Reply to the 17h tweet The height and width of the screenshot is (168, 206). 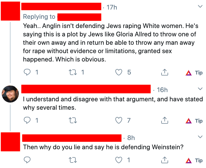27,73
